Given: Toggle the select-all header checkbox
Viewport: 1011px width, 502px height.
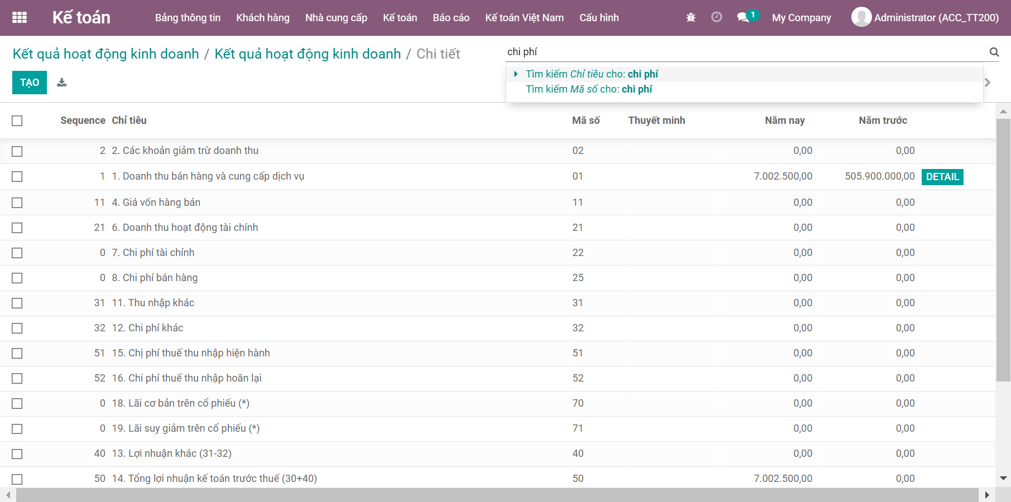Looking at the screenshot, I should [x=17, y=120].
